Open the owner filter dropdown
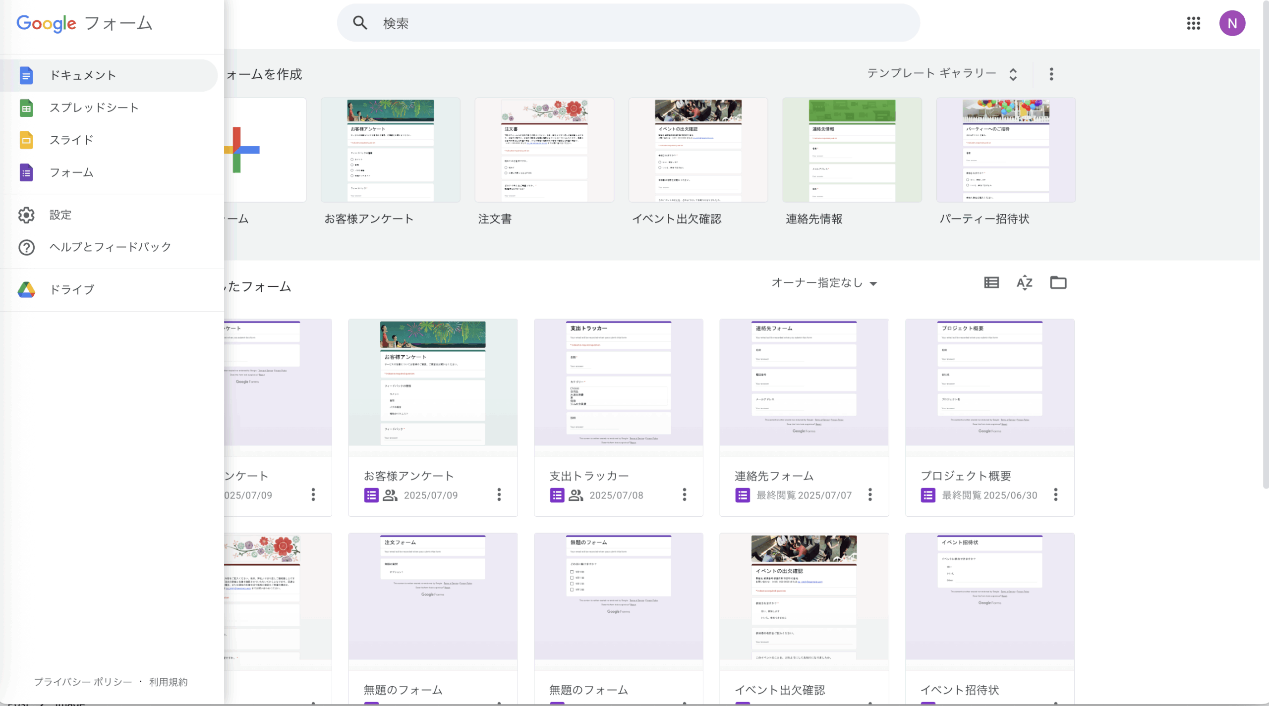Screen dimensions: 1269x706 [x=824, y=283]
